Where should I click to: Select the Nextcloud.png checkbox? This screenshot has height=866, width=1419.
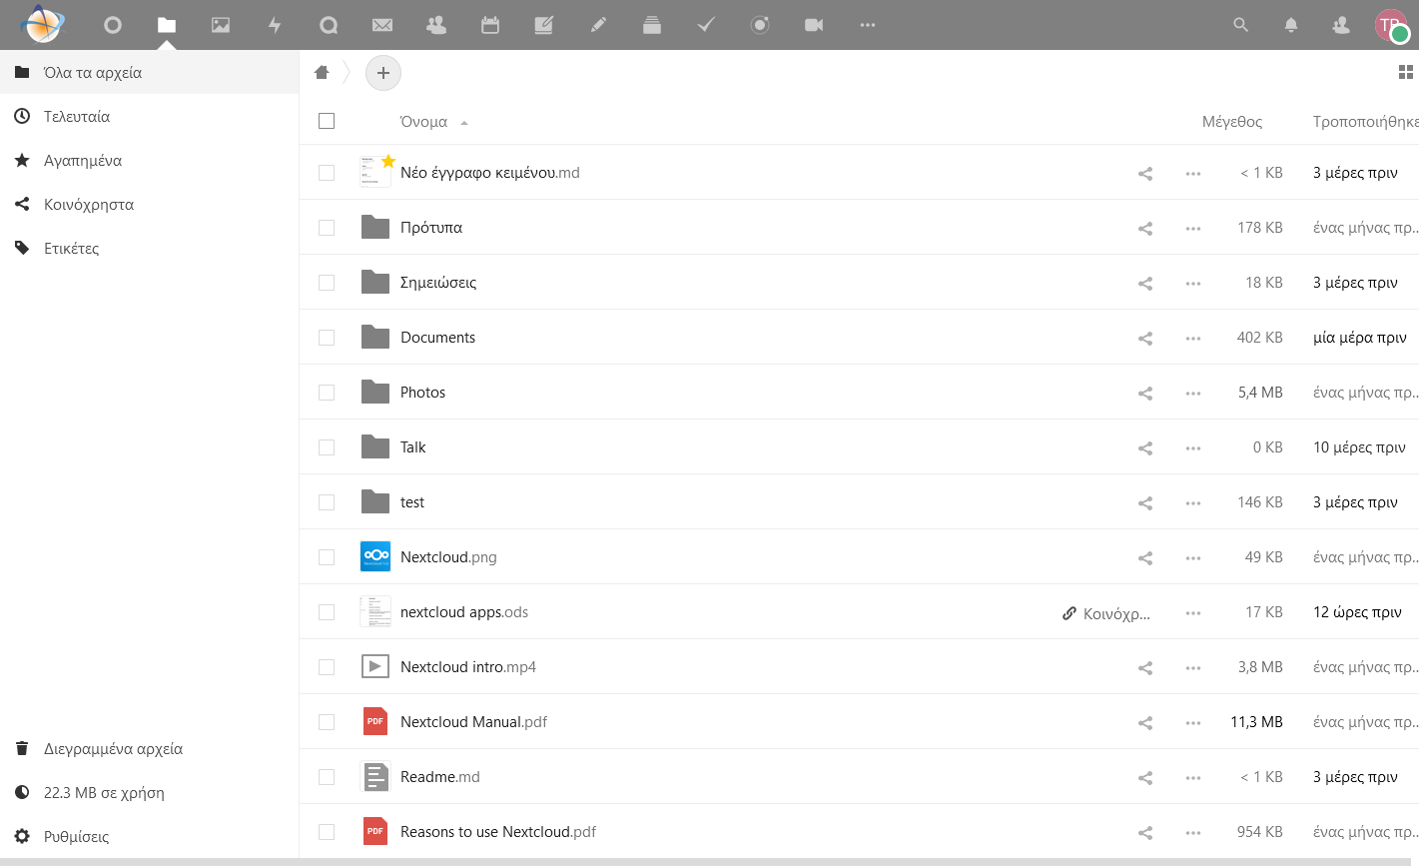click(327, 557)
